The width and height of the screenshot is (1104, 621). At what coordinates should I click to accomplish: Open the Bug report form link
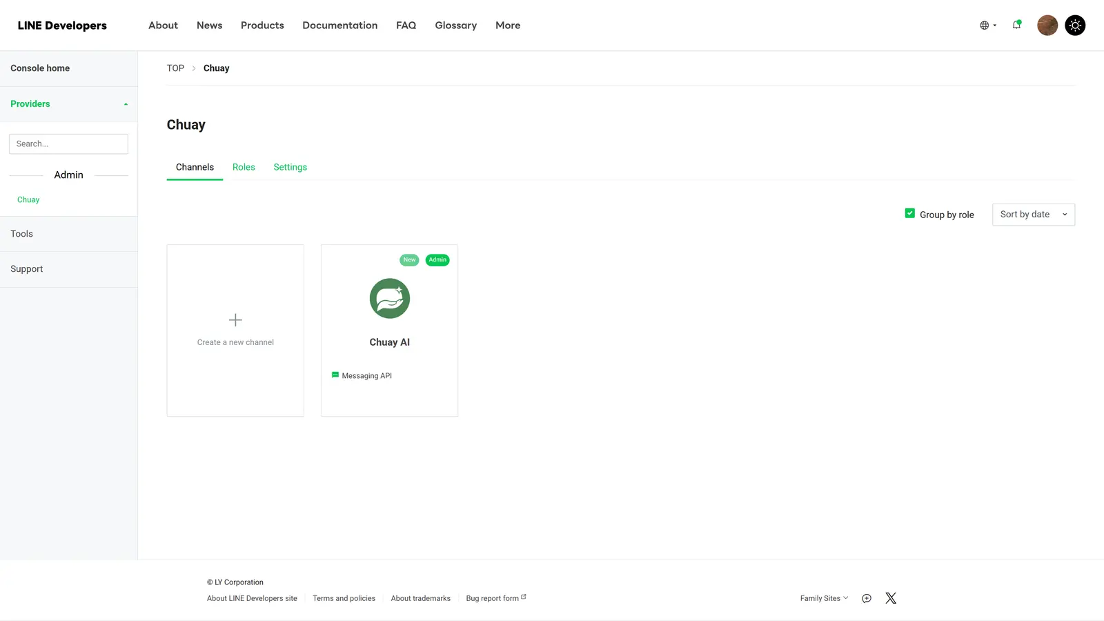(495, 598)
